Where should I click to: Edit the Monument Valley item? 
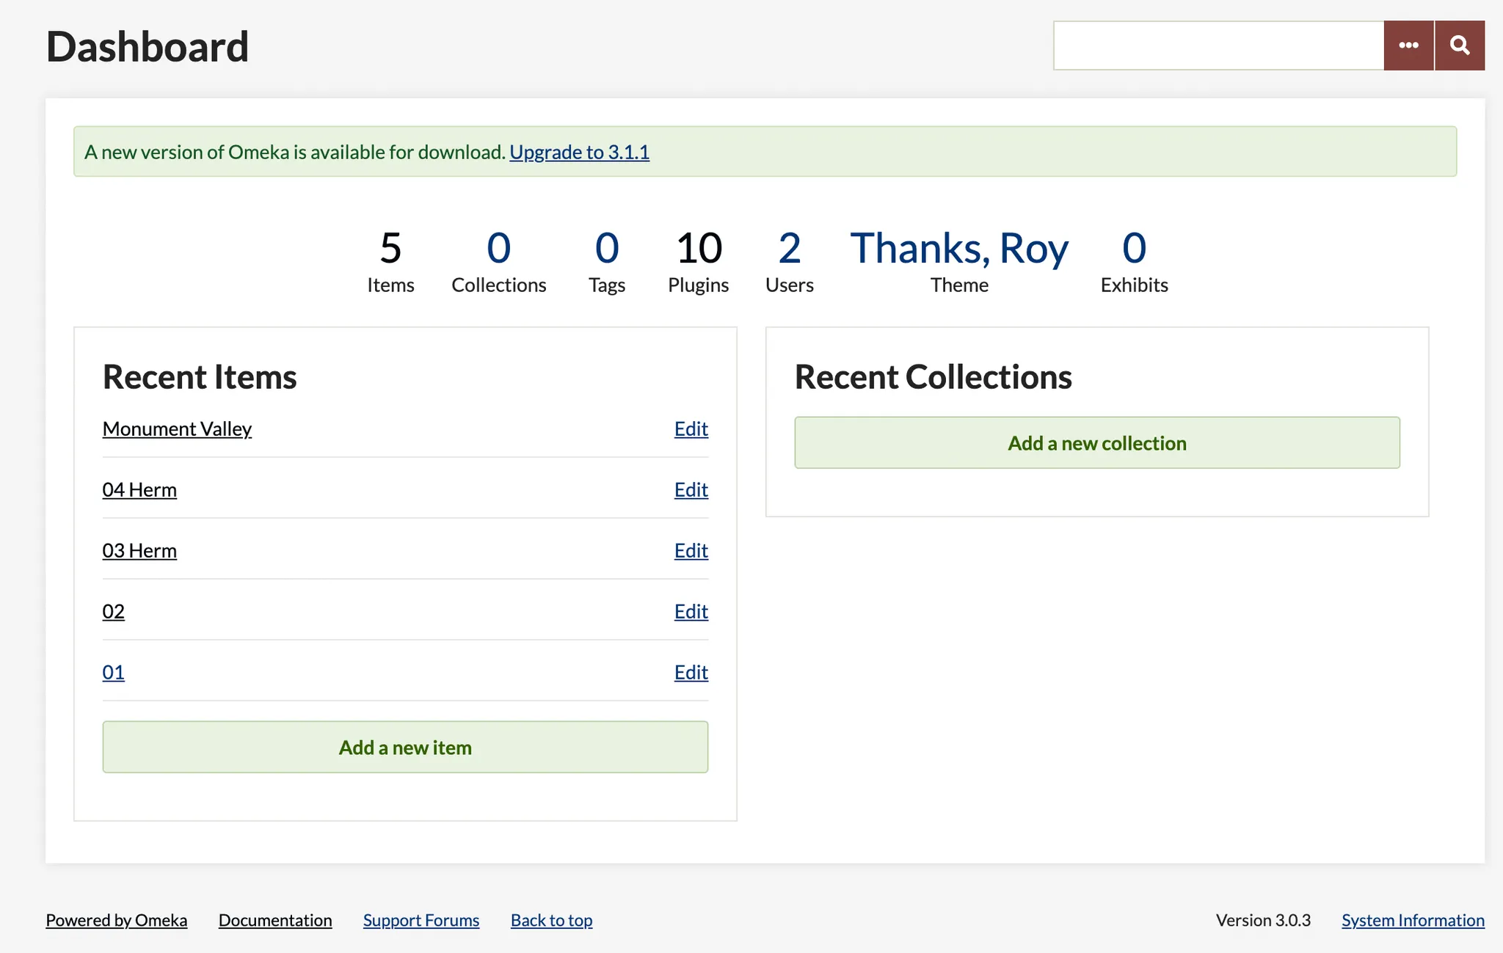691,428
